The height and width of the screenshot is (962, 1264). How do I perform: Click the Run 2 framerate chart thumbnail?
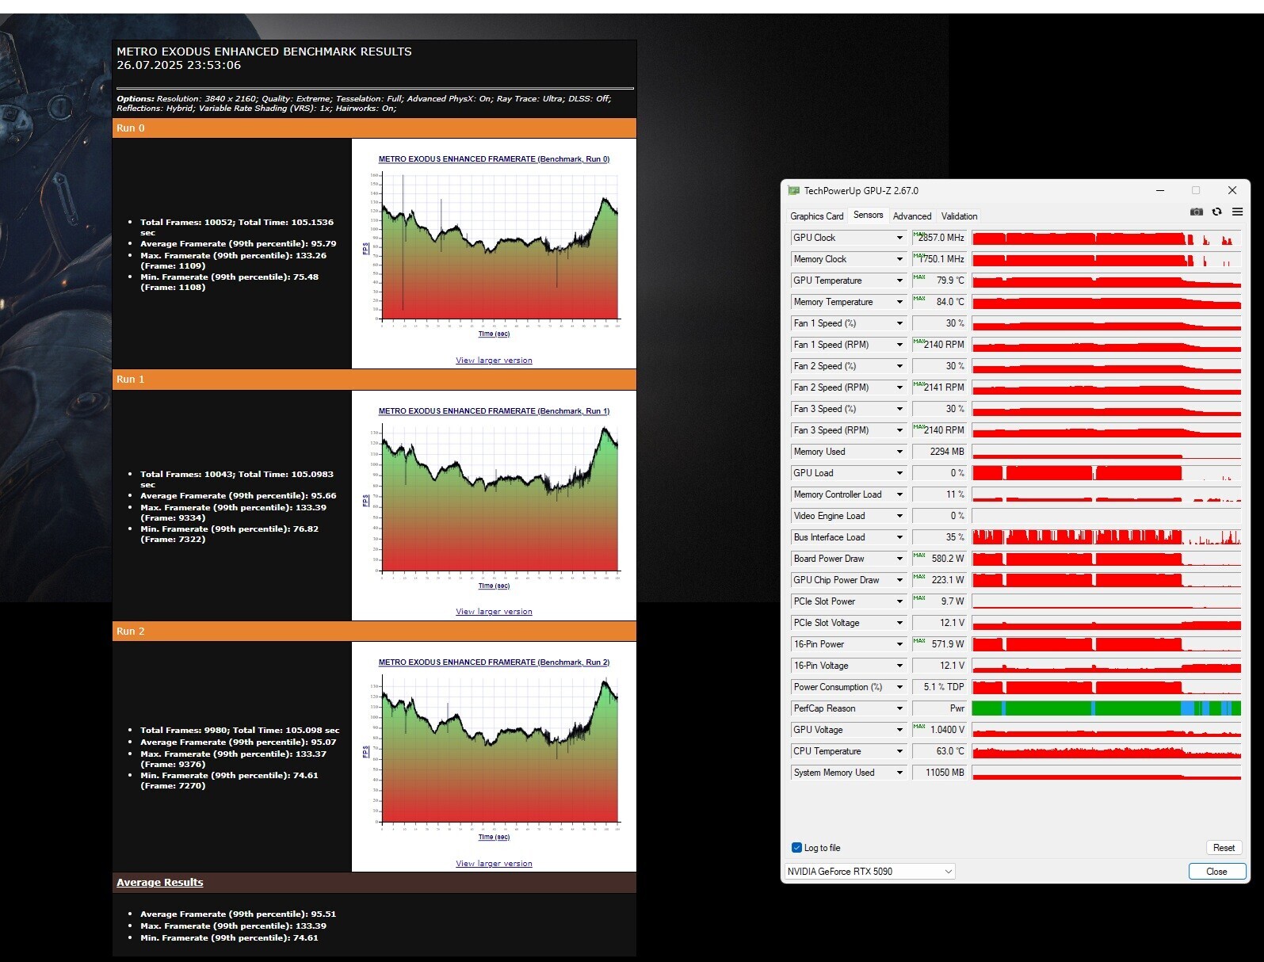[x=494, y=751]
